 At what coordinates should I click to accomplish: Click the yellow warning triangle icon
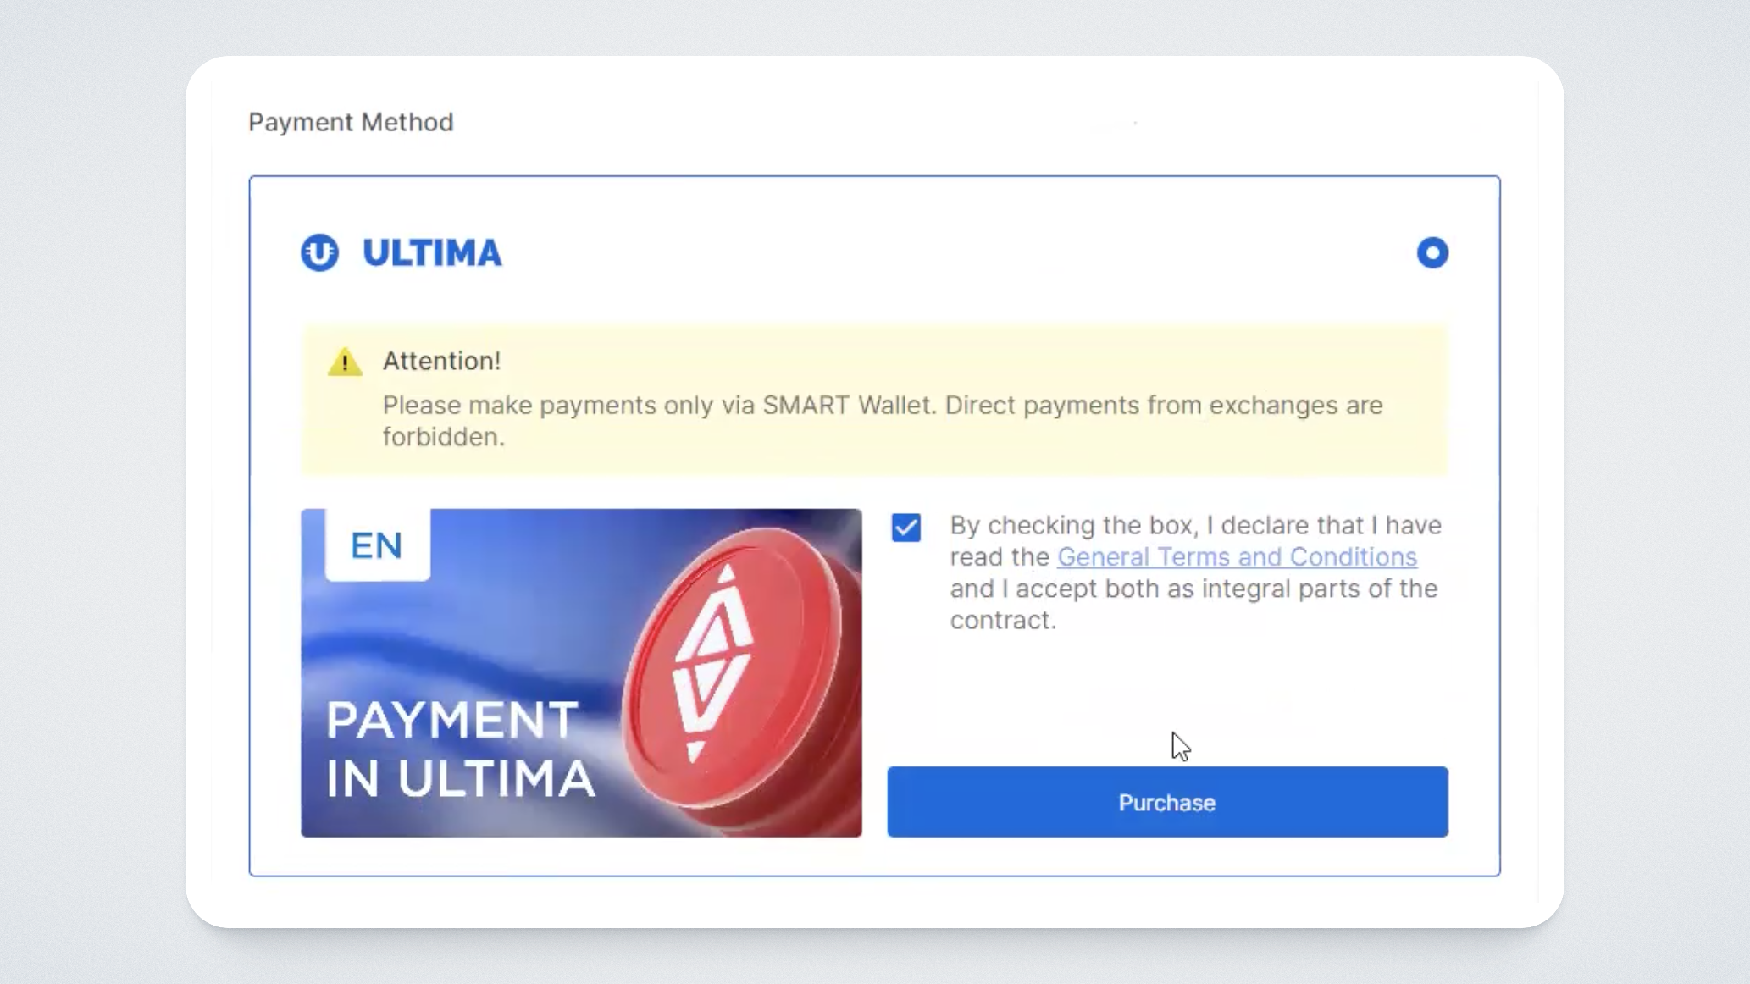(x=345, y=362)
